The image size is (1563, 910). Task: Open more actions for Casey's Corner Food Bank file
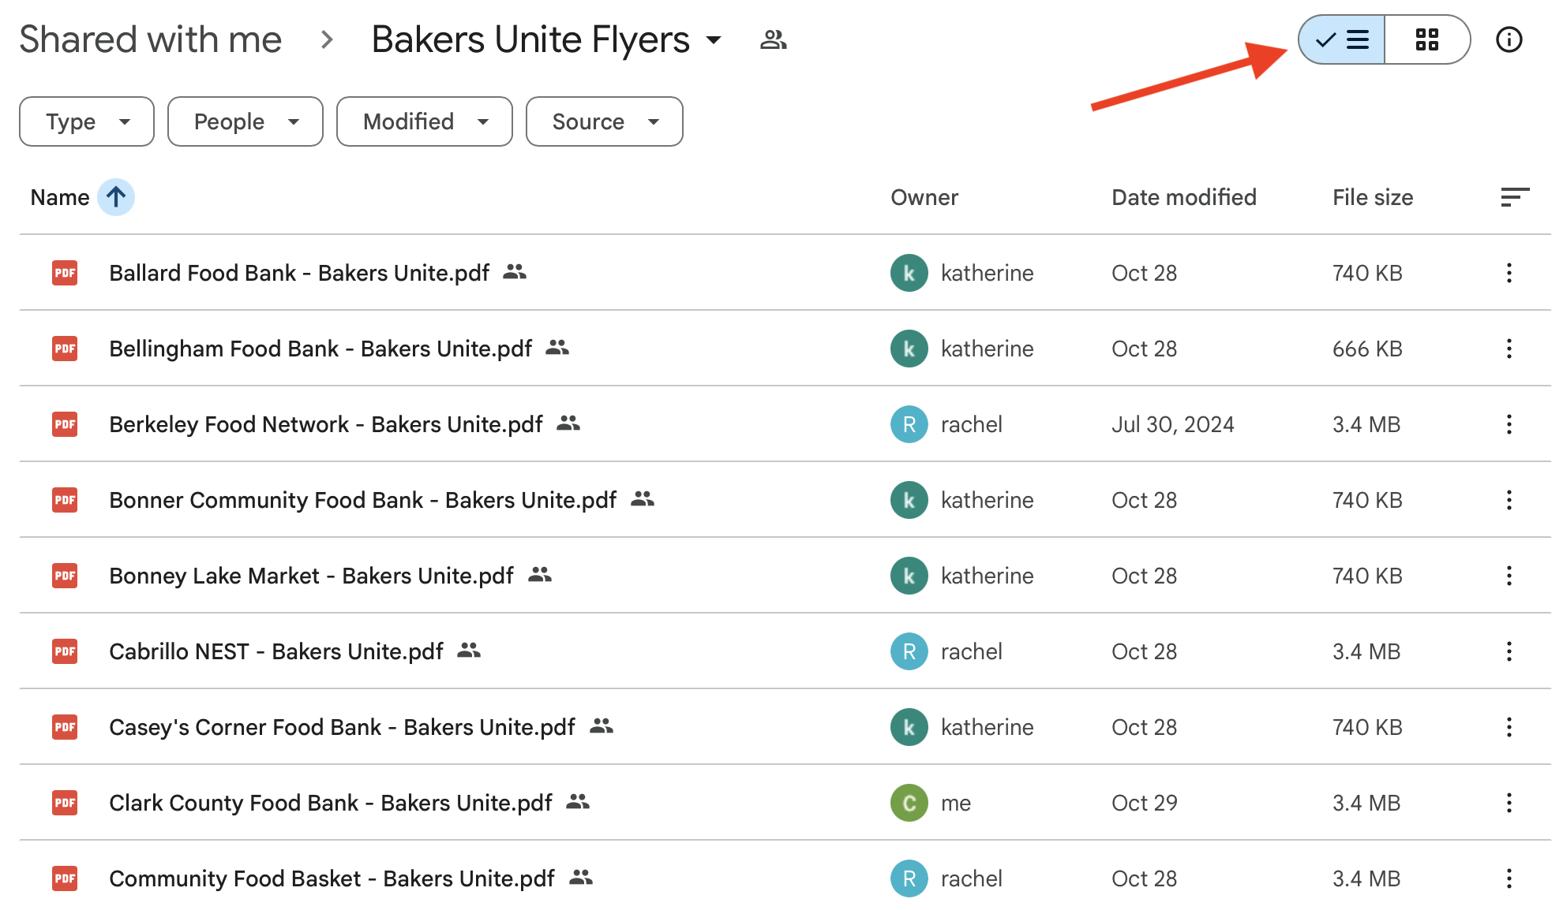(1509, 727)
